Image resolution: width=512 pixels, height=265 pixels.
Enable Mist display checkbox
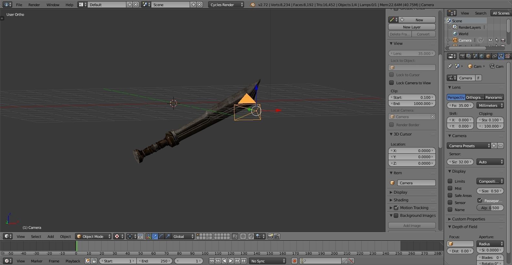pos(450,188)
